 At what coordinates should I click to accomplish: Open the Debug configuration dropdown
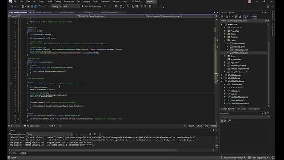point(57,6)
